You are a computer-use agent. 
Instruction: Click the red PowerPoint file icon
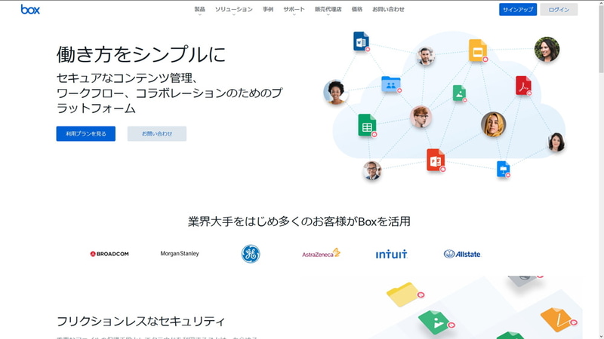pos(436,160)
